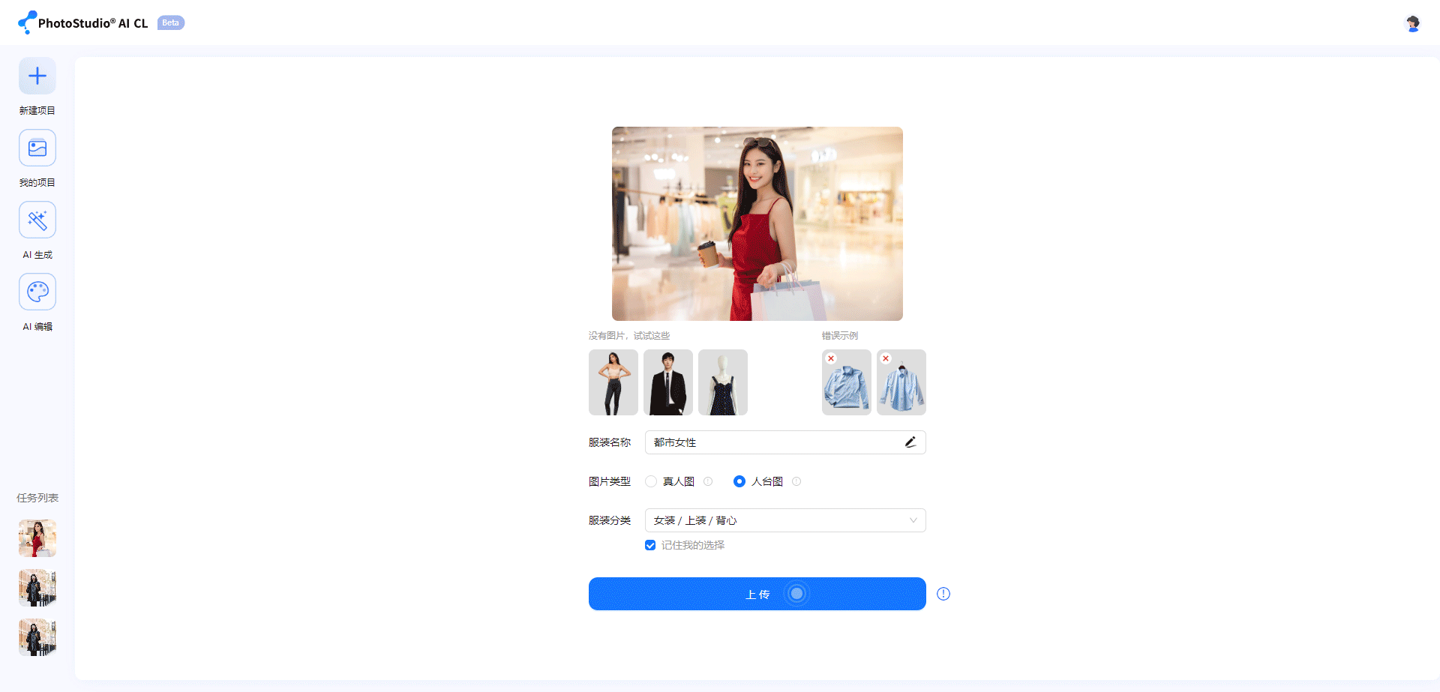The width and height of the screenshot is (1440, 692).
Task: Uncheck the 记住我的选择 checkbox
Action: [x=650, y=545]
